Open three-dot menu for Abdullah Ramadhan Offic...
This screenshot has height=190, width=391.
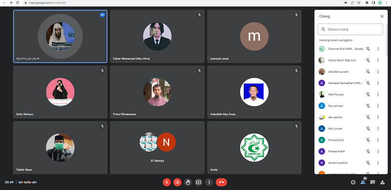point(378,83)
